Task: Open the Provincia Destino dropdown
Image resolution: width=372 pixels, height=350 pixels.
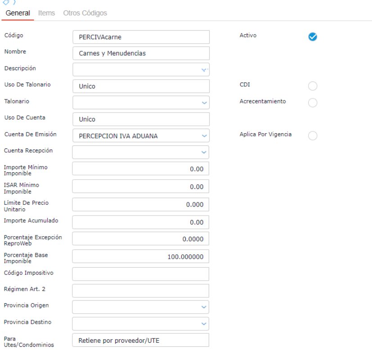Action: [204, 323]
